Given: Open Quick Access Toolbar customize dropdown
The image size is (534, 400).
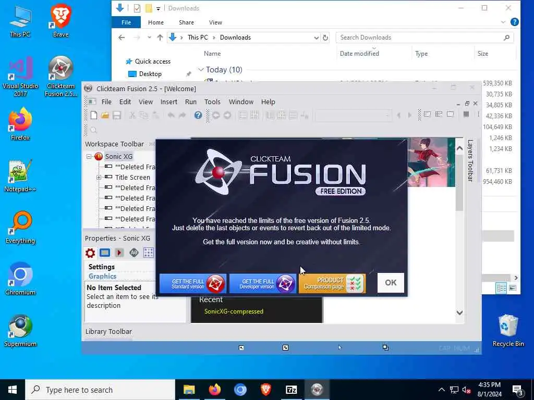Looking at the screenshot, I should [x=159, y=8].
